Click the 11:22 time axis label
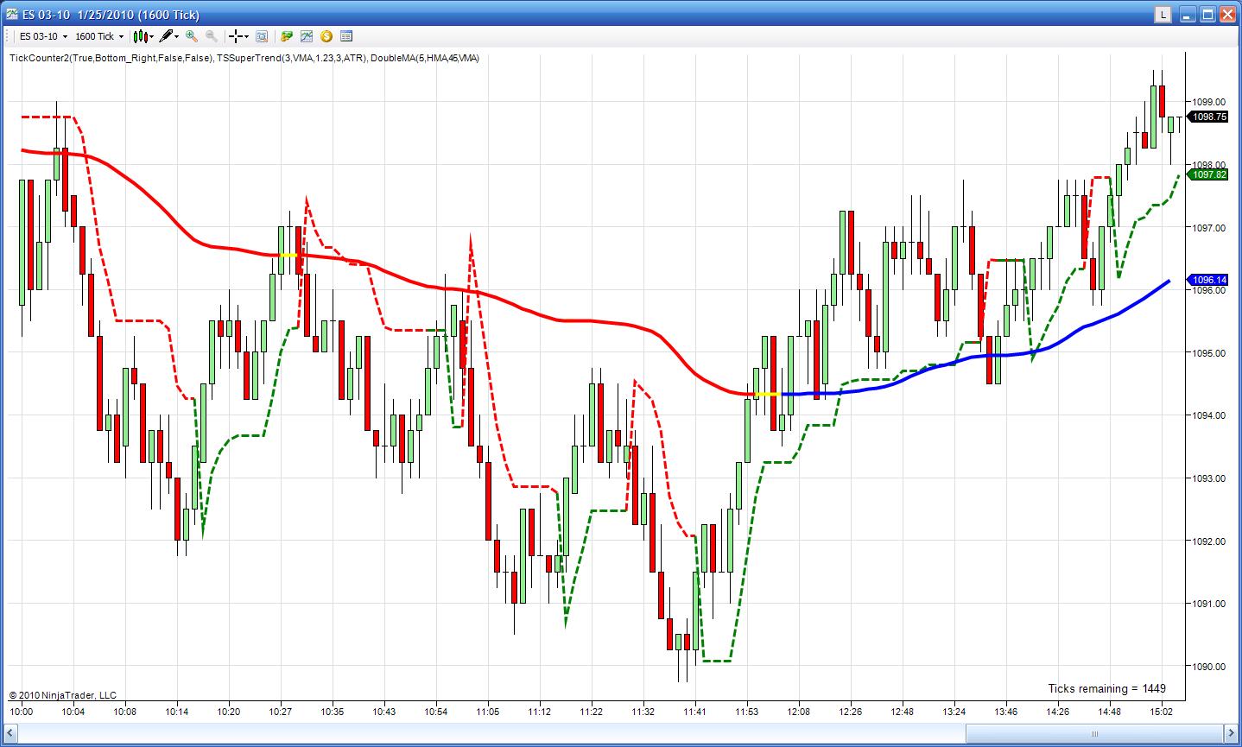Image resolution: width=1242 pixels, height=747 pixels. [592, 712]
